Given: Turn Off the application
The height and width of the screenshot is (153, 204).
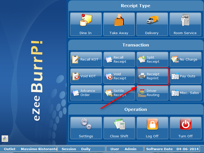Looking at the screenshot, I should click(x=186, y=128).
